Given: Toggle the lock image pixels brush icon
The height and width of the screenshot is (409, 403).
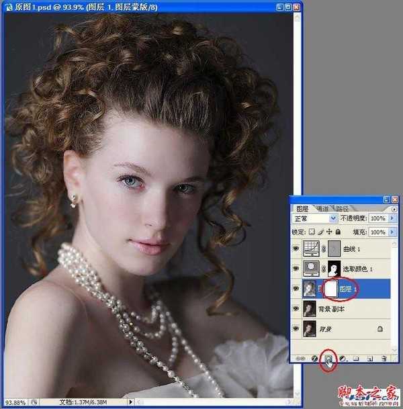Looking at the screenshot, I should (320, 232).
